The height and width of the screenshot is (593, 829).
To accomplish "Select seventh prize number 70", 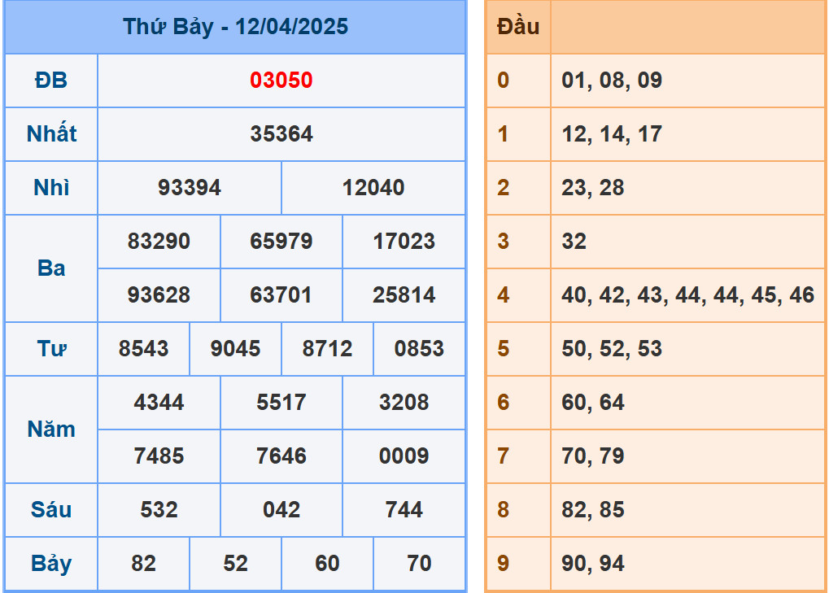I will [420, 564].
